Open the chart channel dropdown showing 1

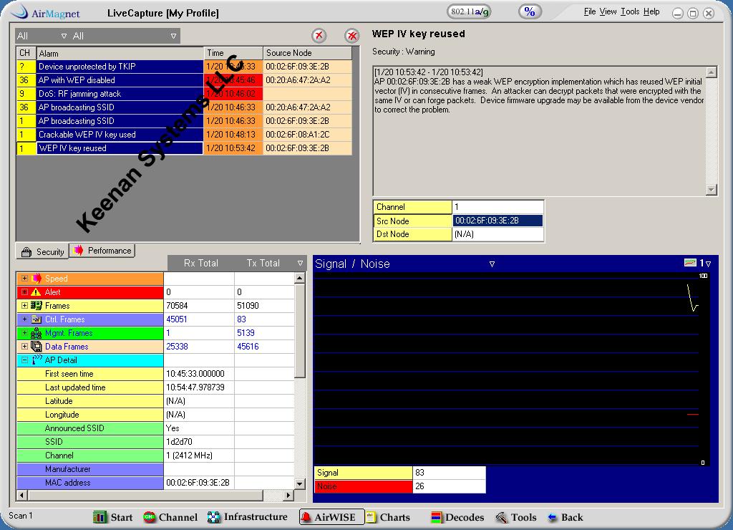click(x=708, y=264)
